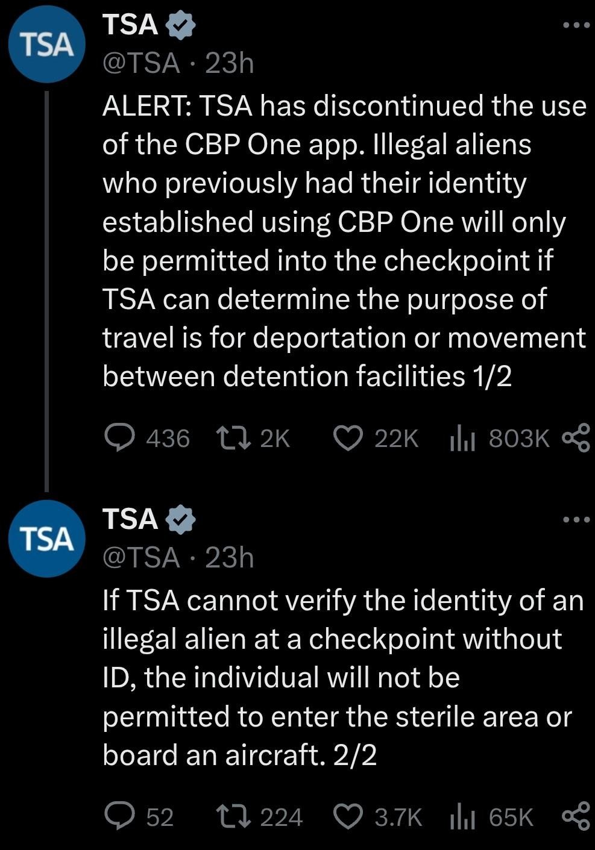This screenshot has height=850, width=595.
Task: Click the @TSA handle on second tweet
Action: [x=142, y=558]
